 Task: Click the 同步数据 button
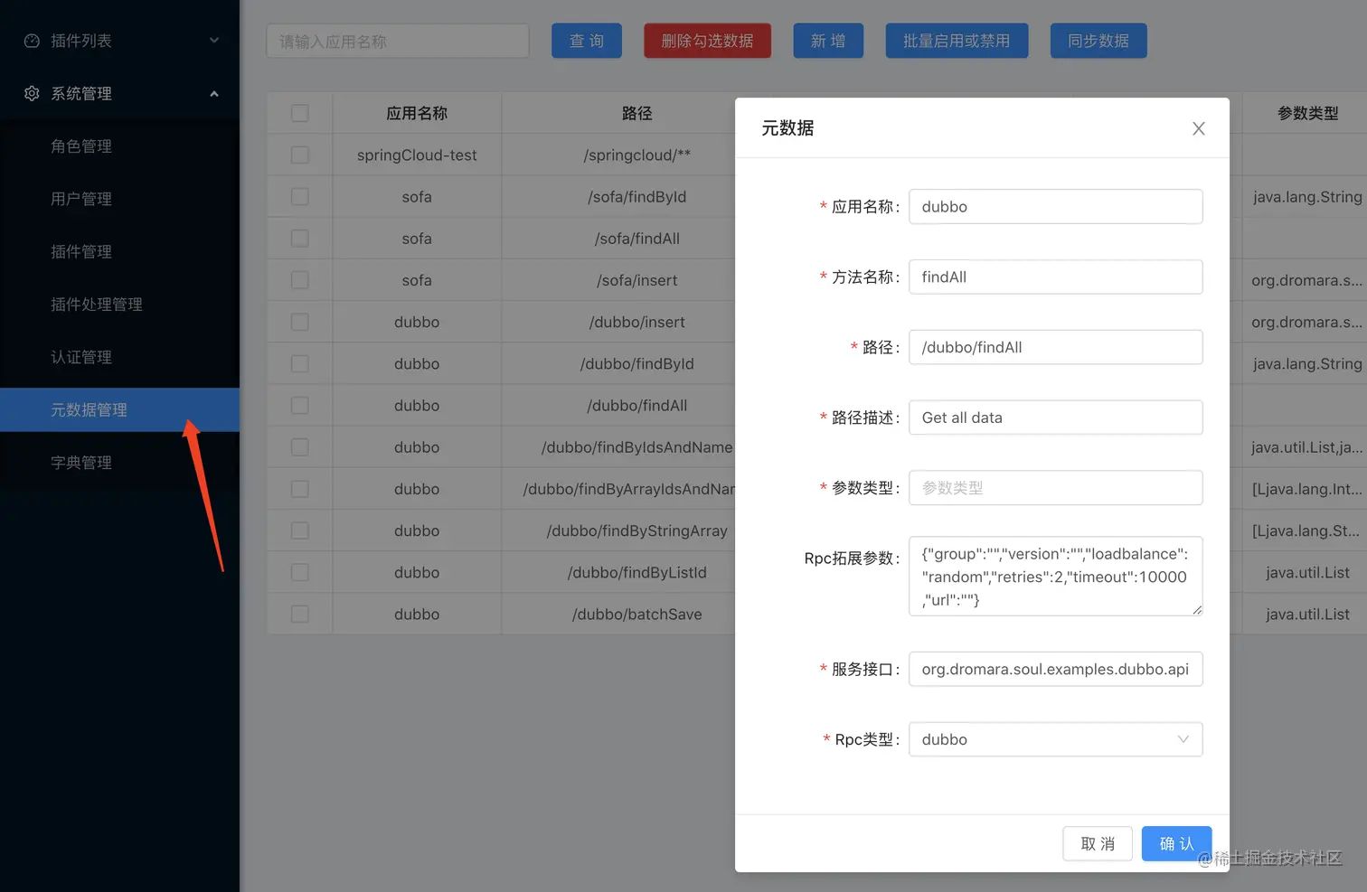pos(1098,41)
